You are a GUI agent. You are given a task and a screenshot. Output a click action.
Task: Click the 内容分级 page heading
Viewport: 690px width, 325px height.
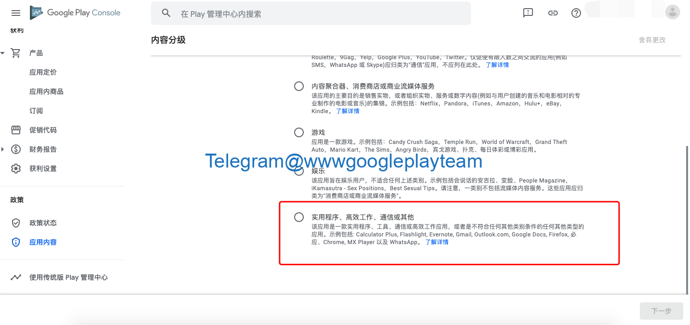168,40
